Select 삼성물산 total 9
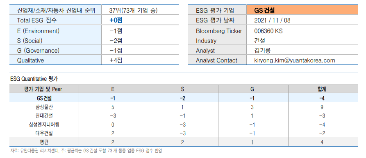 coord(322,107)
